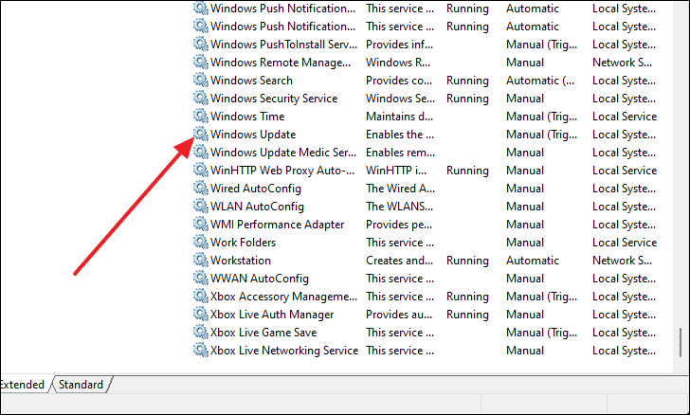Image resolution: width=690 pixels, height=415 pixels.
Task: Click the Work Folders service gear icon
Action: tap(201, 242)
